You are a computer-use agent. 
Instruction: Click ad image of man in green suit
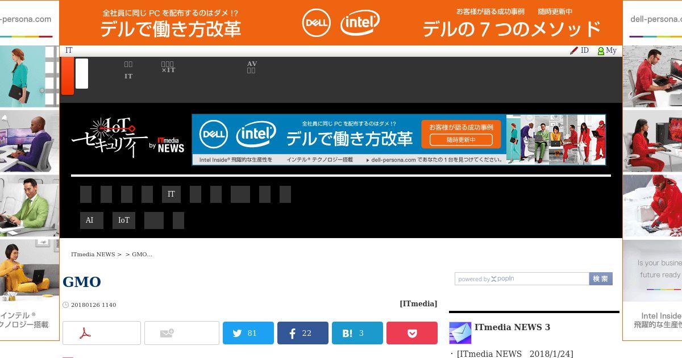pos(30,206)
